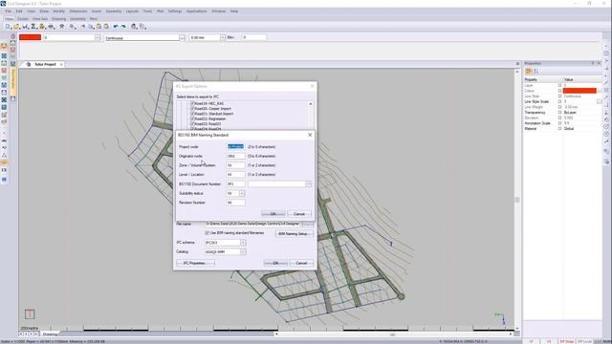
Task: Click the orange face icon in the left sidebar
Action: (x=4, y=46)
